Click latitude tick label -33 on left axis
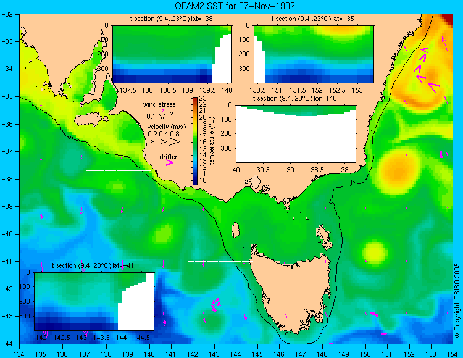The width and height of the screenshot is (463, 358). click(x=7, y=41)
